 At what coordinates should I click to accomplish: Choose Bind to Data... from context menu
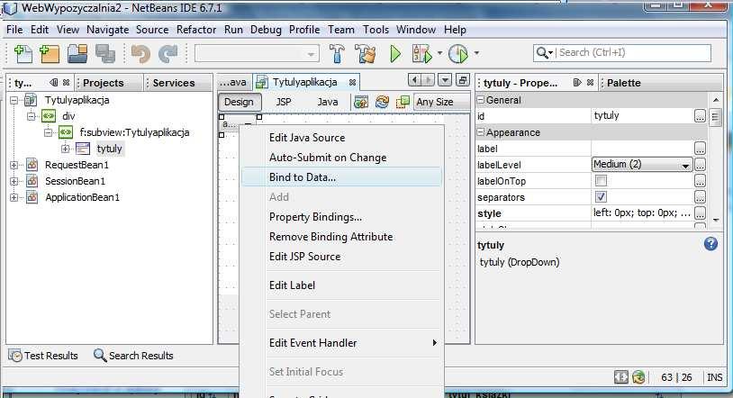click(341, 177)
